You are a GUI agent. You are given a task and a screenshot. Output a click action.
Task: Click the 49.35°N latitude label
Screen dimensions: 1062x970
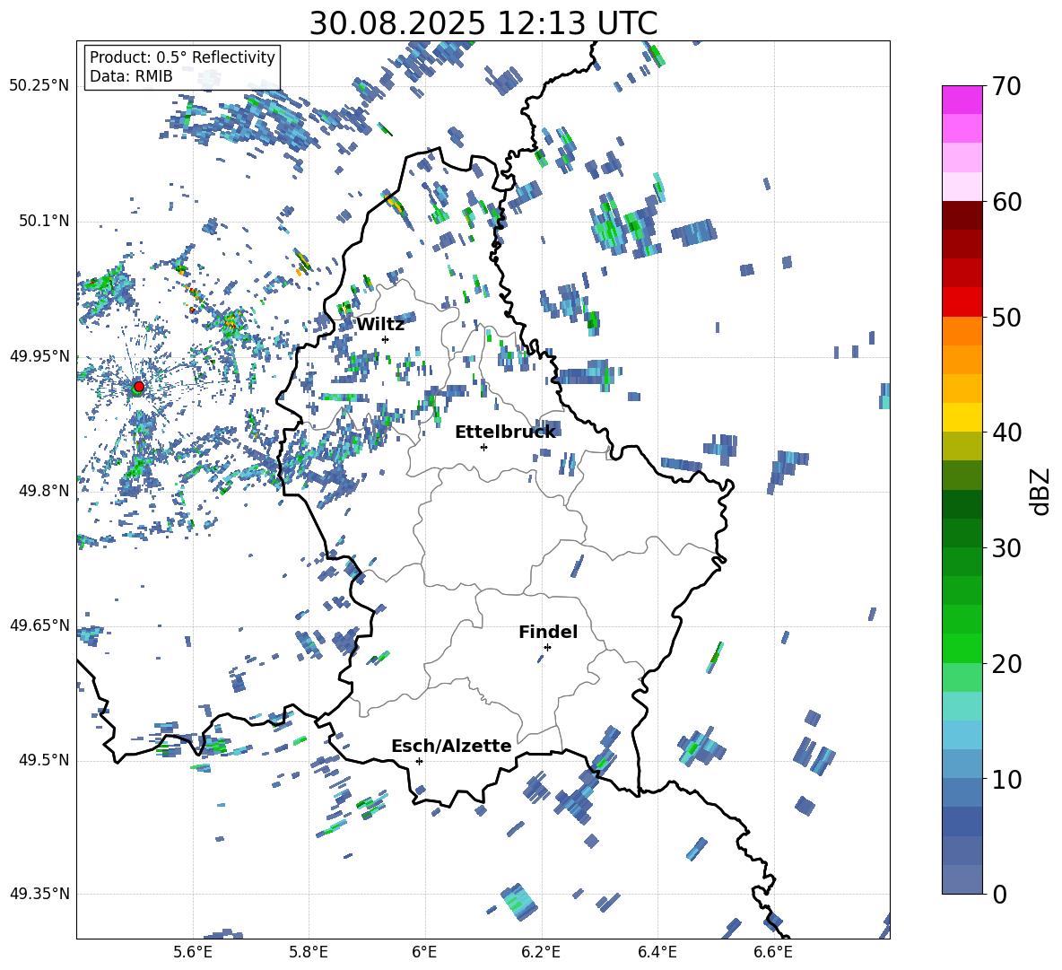pos(39,894)
